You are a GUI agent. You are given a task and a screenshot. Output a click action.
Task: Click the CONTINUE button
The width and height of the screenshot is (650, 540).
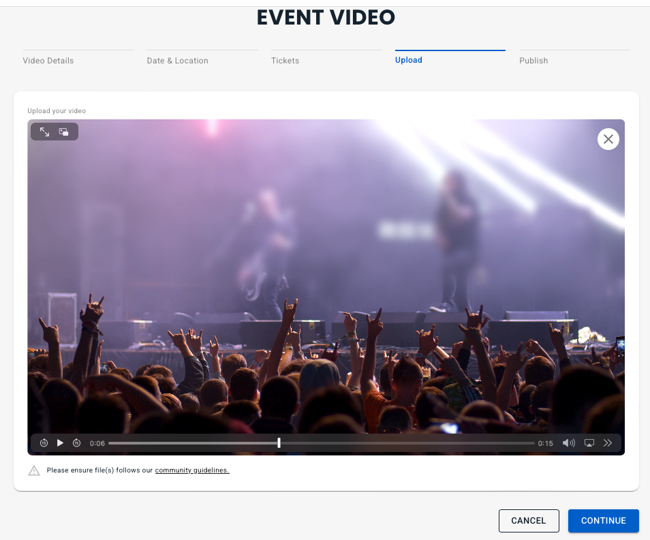(x=603, y=520)
